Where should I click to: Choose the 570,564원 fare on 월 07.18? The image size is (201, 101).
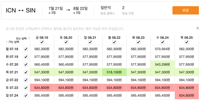(x=162, y=49)
